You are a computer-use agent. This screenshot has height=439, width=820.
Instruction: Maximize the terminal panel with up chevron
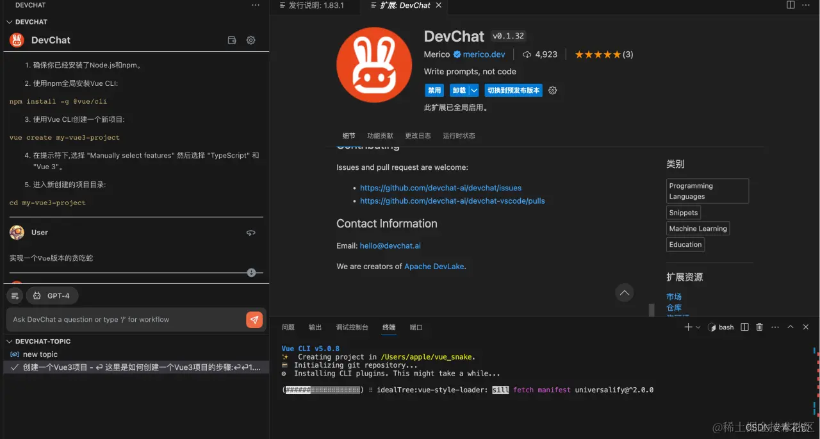point(791,327)
